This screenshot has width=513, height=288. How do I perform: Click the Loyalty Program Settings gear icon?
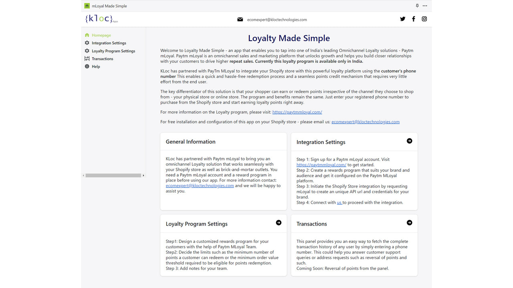(x=87, y=51)
